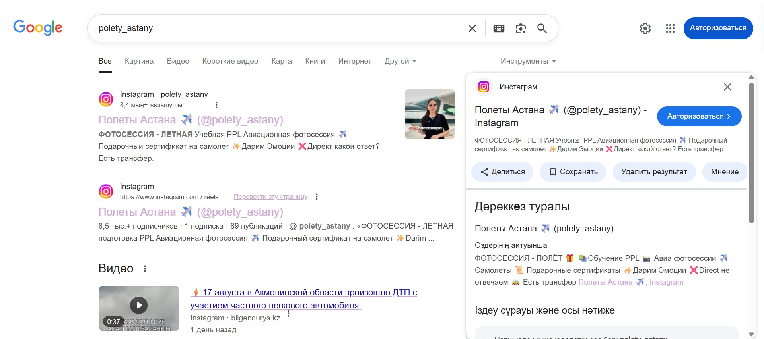Click the side panel scroll-up arrow
The height and width of the screenshot is (339, 764).
click(751, 77)
